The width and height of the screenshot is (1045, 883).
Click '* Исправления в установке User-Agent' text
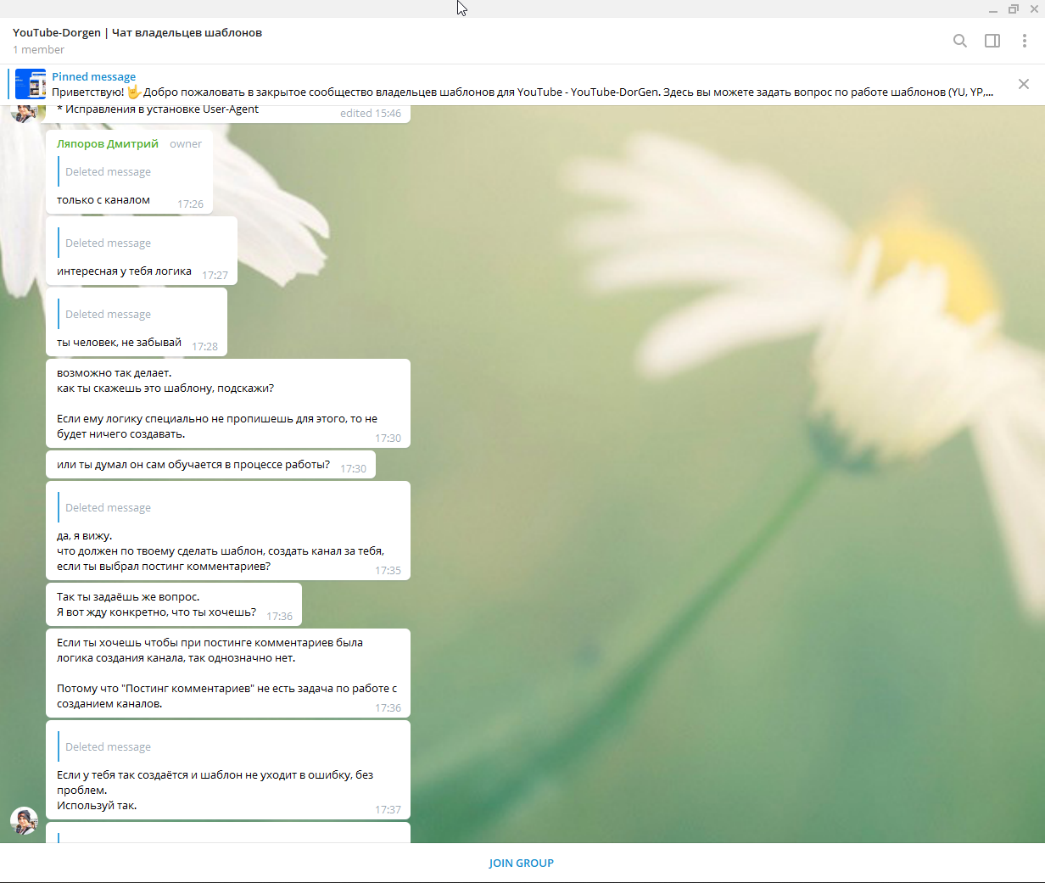[158, 109]
